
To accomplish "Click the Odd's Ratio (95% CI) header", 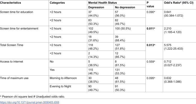I will (x=179, y=3).
